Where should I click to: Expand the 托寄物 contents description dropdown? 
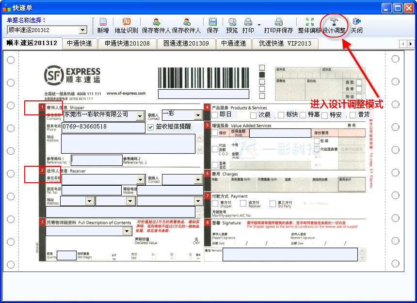pos(127,231)
